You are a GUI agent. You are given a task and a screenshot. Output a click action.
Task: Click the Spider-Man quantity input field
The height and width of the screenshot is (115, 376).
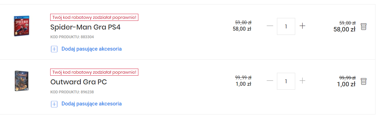pyautogui.click(x=286, y=26)
